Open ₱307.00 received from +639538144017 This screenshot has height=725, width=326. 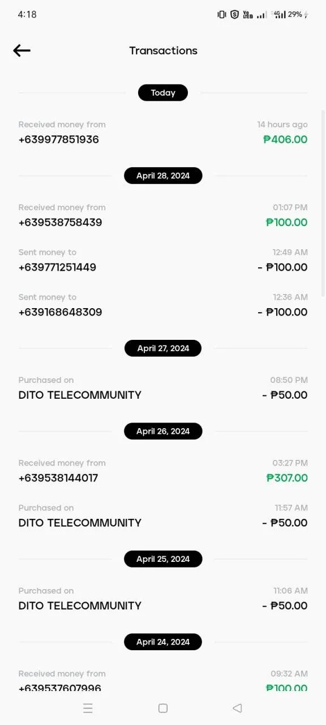tap(163, 471)
